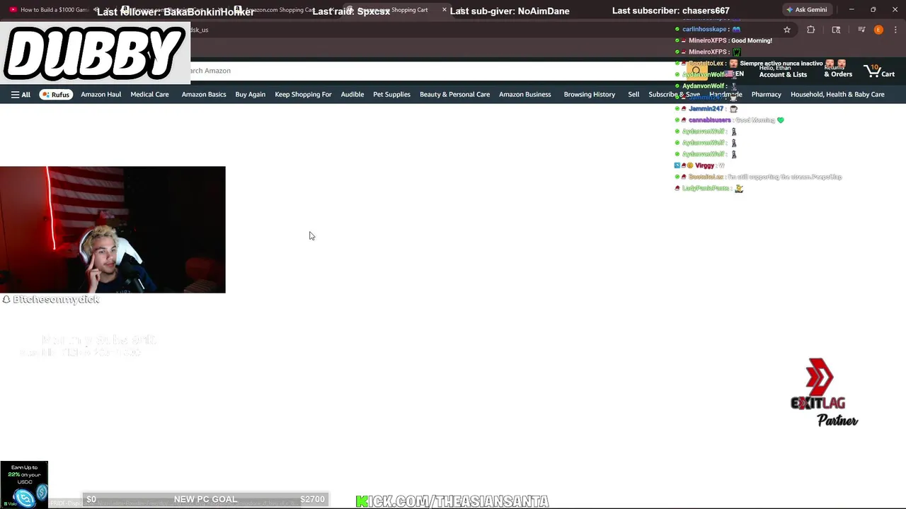Open the Chrome extensions puzzle icon

click(x=811, y=30)
